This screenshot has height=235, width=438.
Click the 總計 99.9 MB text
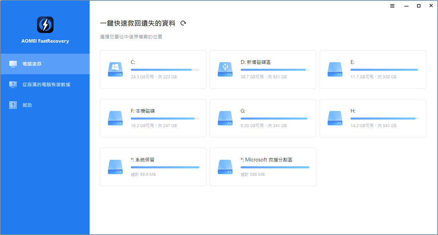click(x=143, y=175)
